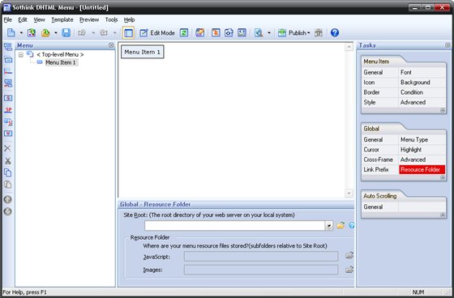
Task: Close the Tasks panel
Action: [x=448, y=45]
